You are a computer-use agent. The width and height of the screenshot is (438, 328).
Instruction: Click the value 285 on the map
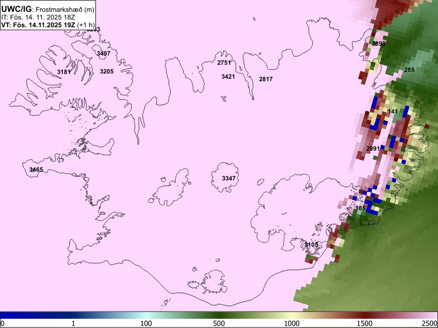409,70
